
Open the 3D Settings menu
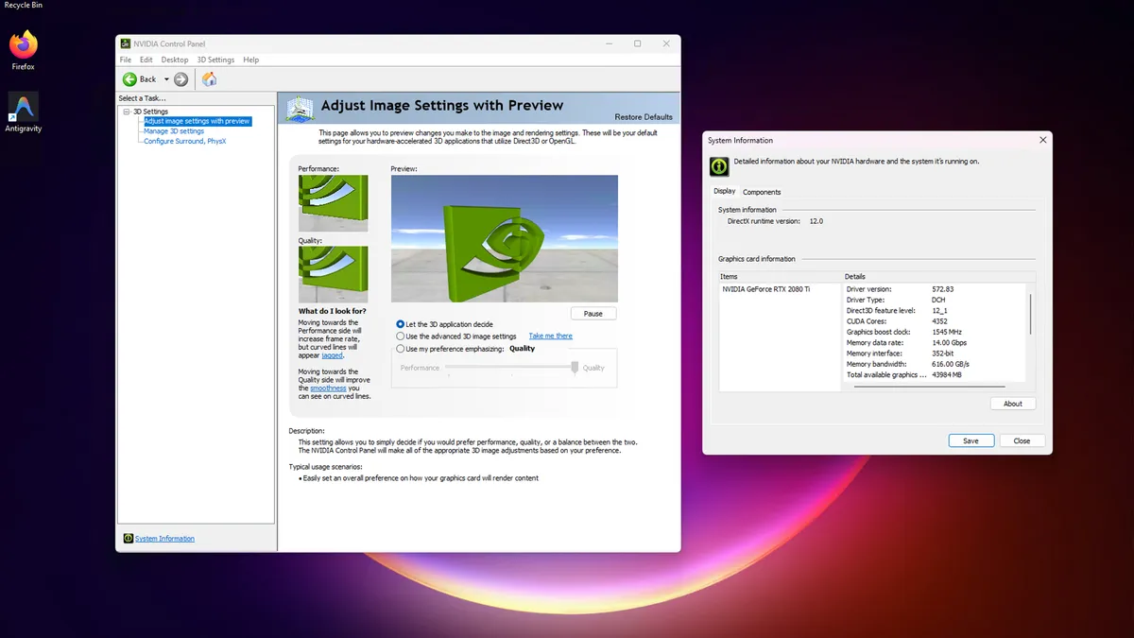pyautogui.click(x=215, y=60)
